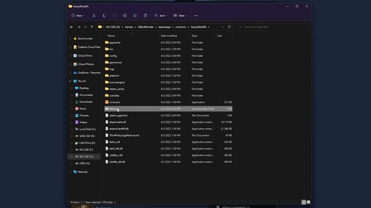Screen dimensions: 371x208
Task: Go back with the left arrow
Action: (x=71, y=27)
